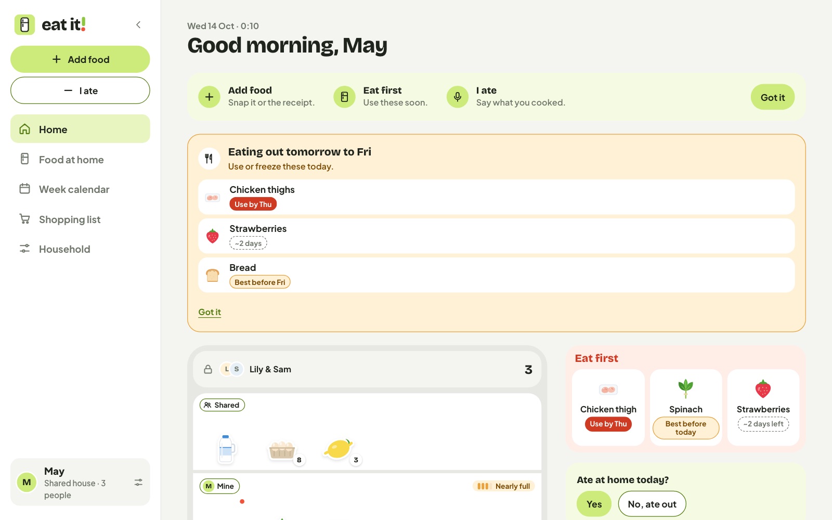Image resolution: width=832 pixels, height=520 pixels.
Task: Dismiss tips banner with Got it button
Action: click(772, 97)
